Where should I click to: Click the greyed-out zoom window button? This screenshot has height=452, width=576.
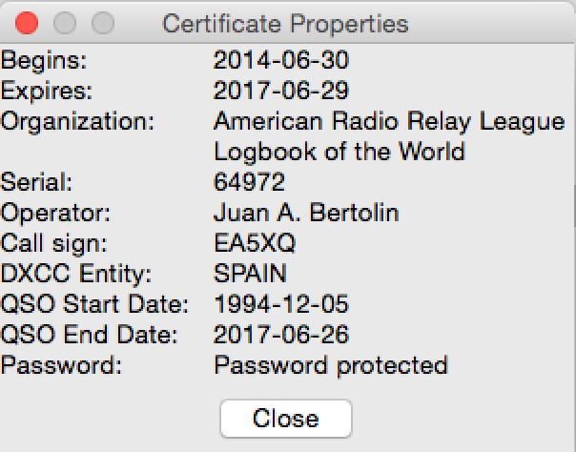tap(103, 23)
